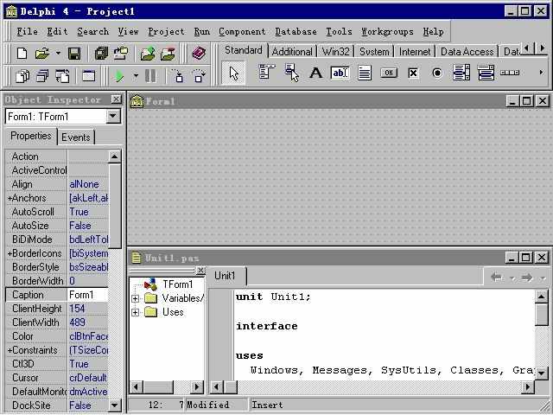
Task: Open the Component menu
Action: [x=242, y=31]
